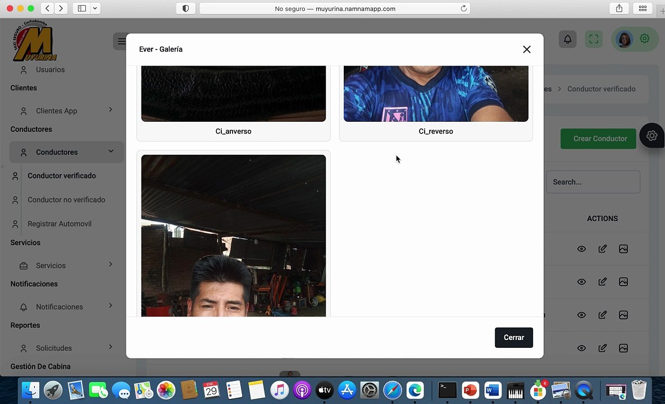This screenshot has width=665, height=404.
Task: Open Microsoft Word from the Dock
Action: point(493,390)
